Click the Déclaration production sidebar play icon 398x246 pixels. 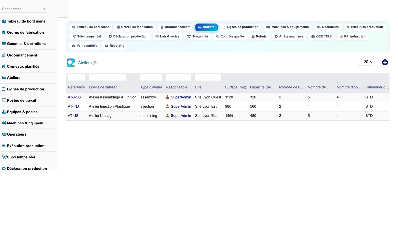coord(4,169)
